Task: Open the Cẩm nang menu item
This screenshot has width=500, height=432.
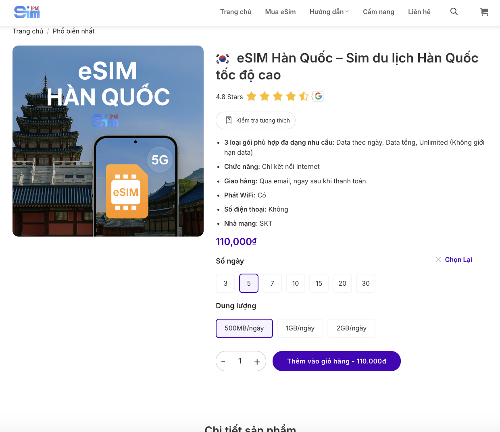Action: click(x=378, y=12)
